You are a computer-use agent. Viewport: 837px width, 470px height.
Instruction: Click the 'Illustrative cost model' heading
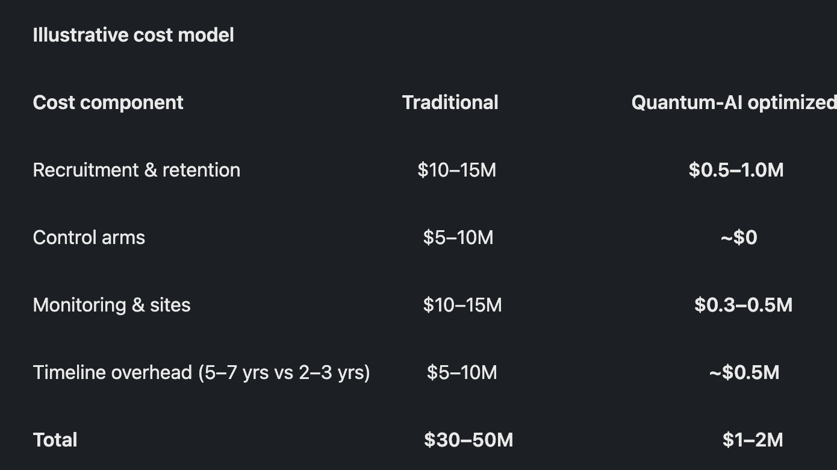133,35
